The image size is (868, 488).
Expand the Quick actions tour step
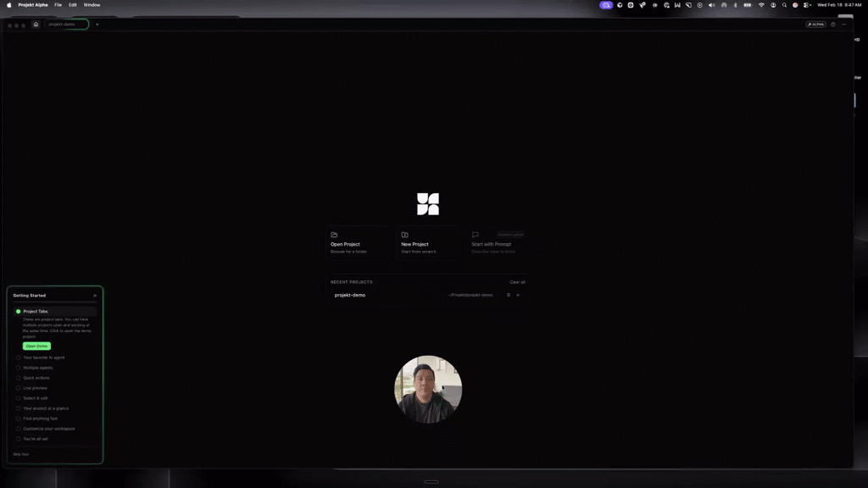[x=55, y=378]
